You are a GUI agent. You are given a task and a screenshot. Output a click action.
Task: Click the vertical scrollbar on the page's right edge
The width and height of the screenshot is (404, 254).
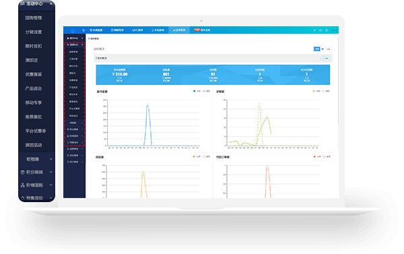pyautogui.click(x=338, y=80)
